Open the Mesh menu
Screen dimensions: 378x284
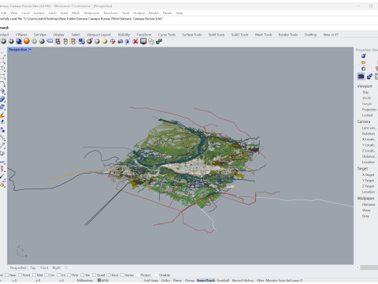[x=76, y=13]
